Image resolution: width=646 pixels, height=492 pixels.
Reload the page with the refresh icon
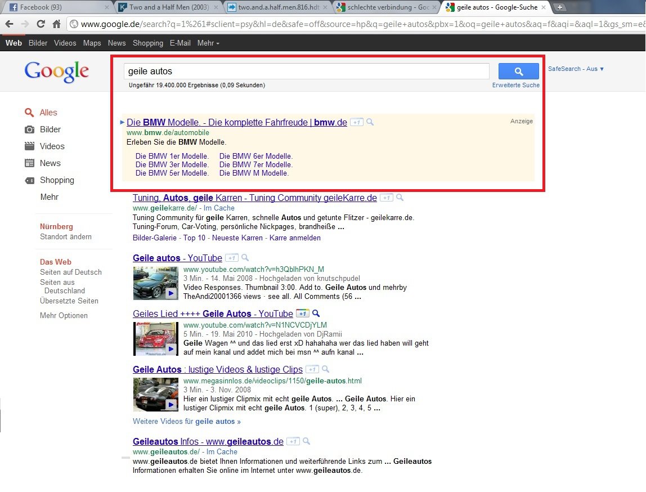point(41,24)
